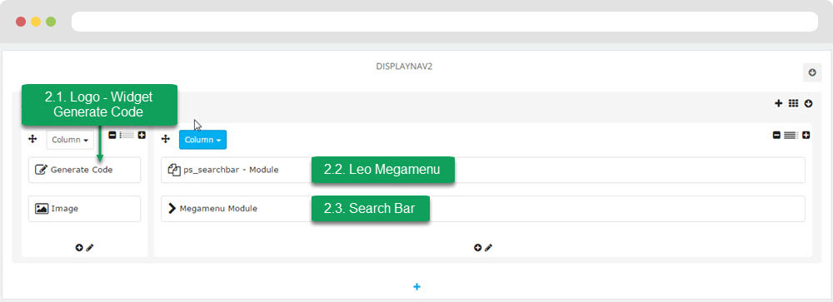Image resolution: width=833 pixels, height=302 pixels.
Task: Reduce right column width with the minus icon
Action: coord(776,136)
